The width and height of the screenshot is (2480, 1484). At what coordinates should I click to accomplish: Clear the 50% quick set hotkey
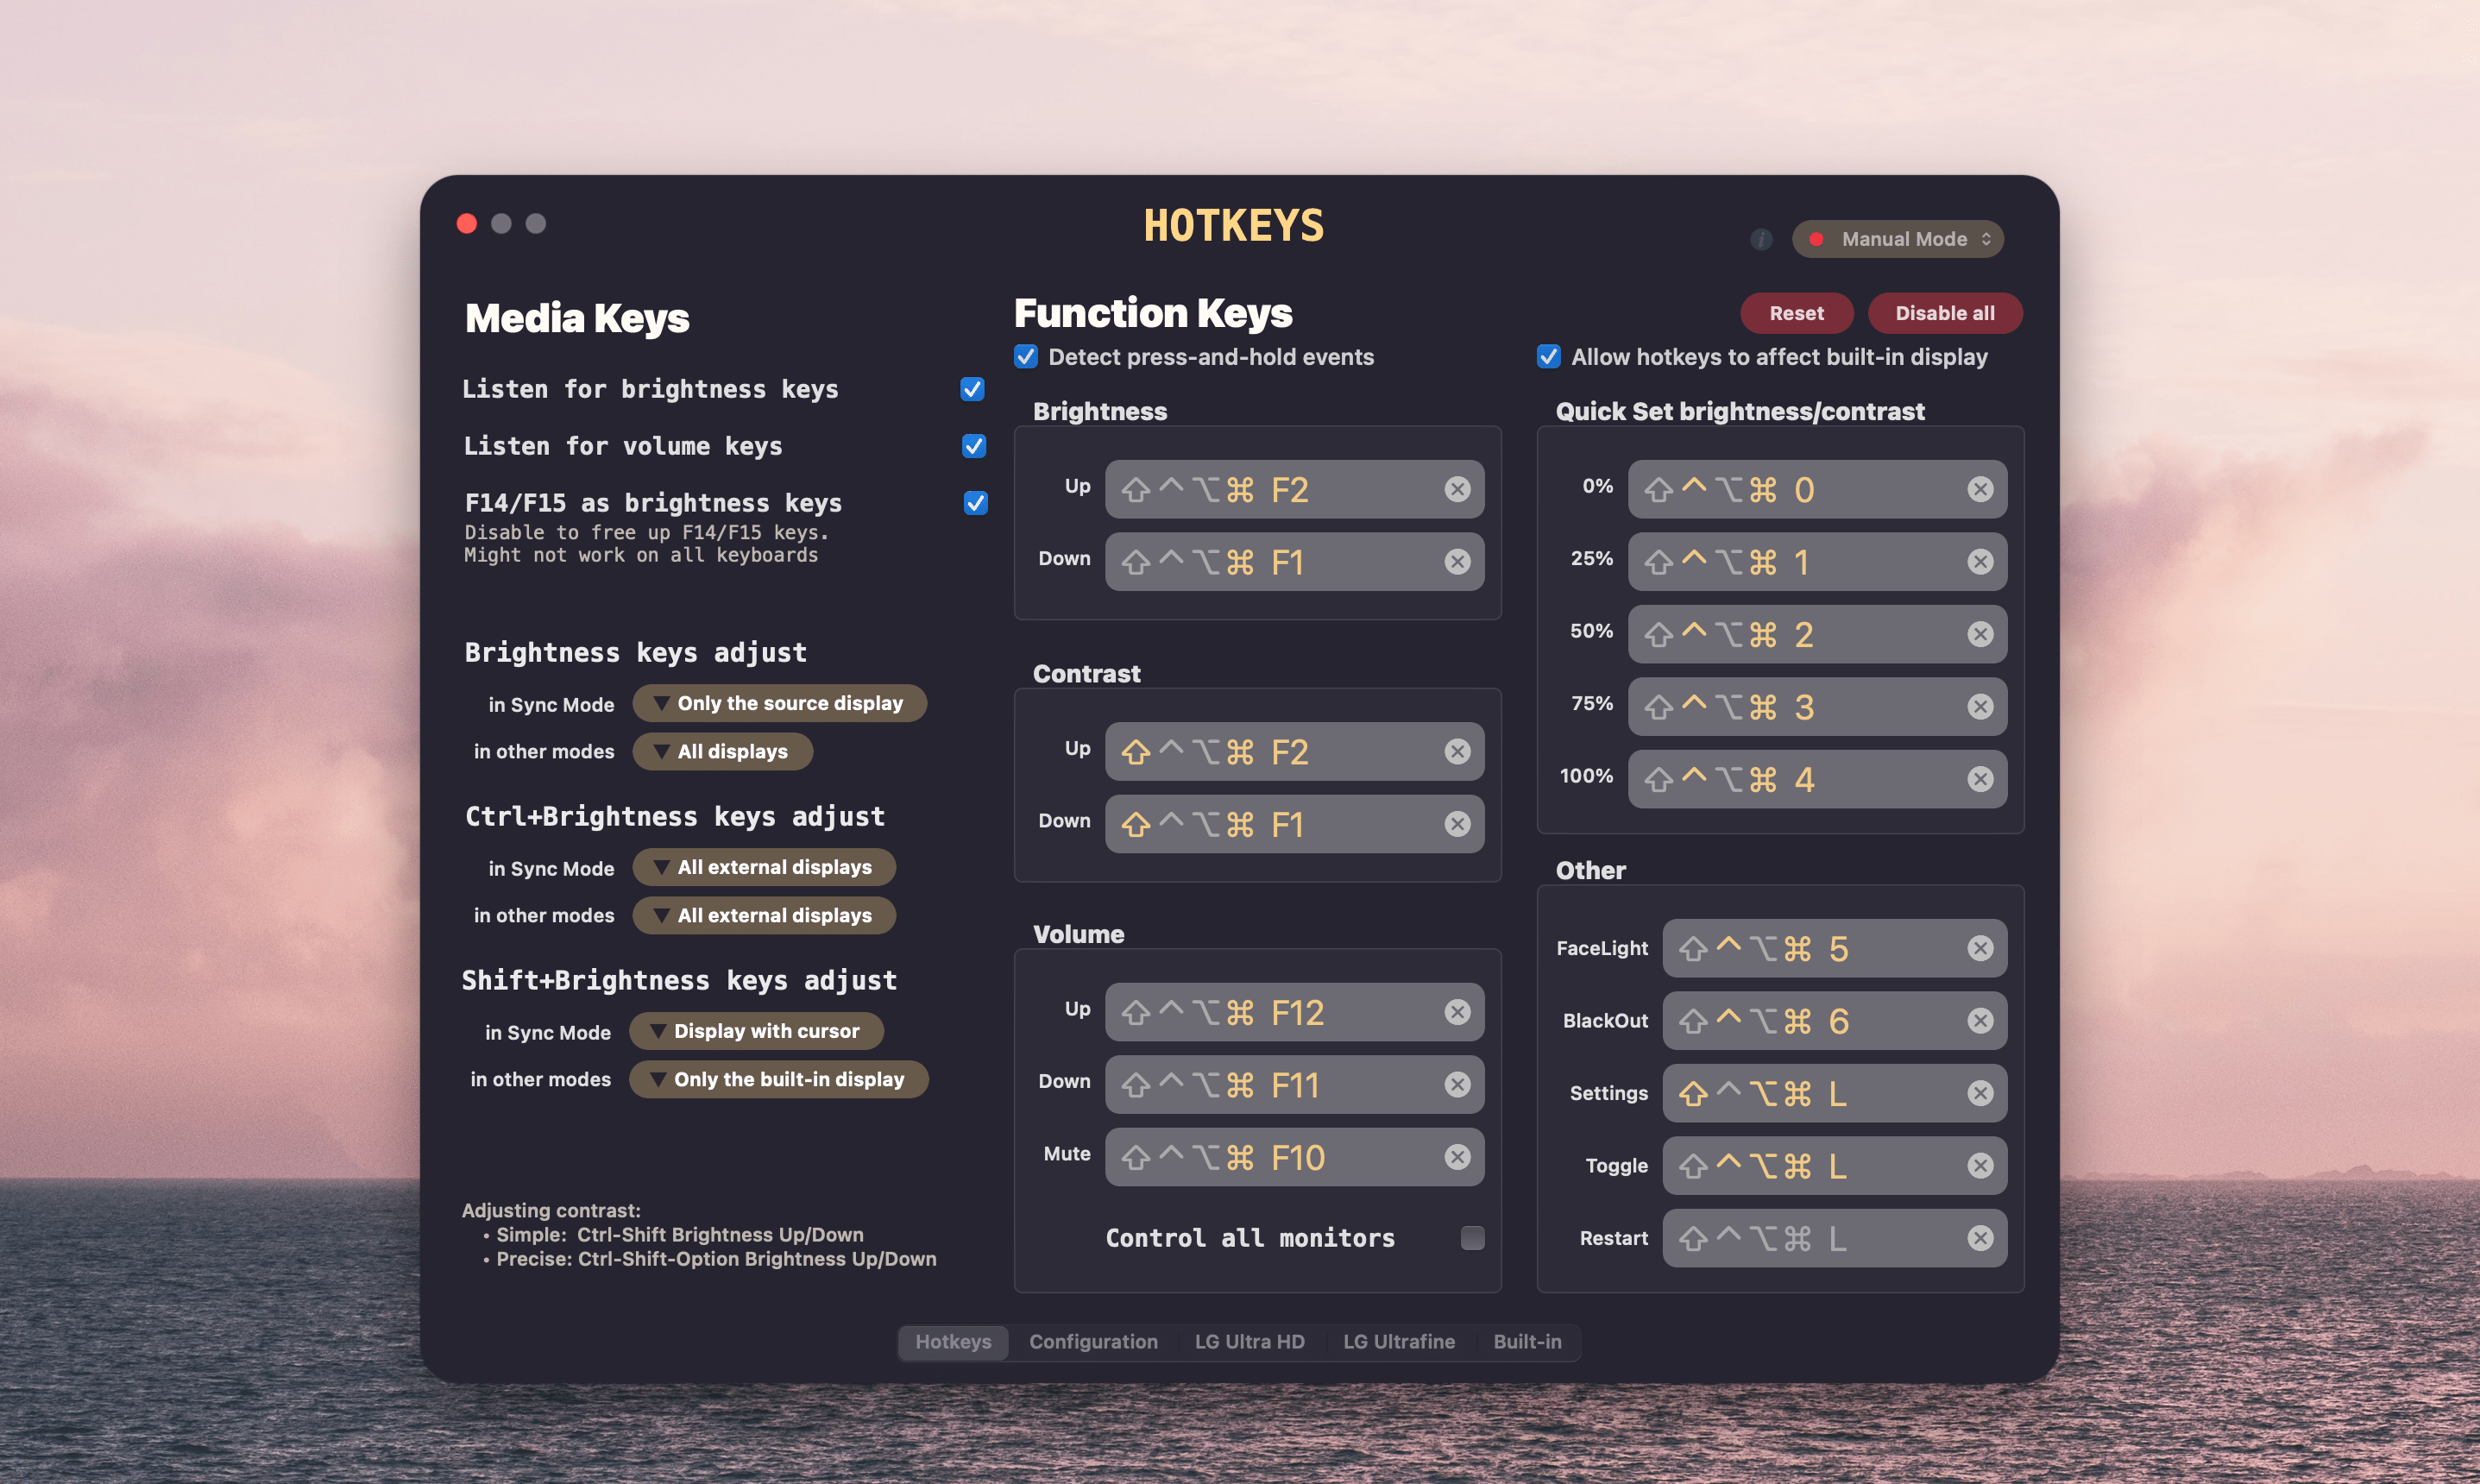[1980, 634]
